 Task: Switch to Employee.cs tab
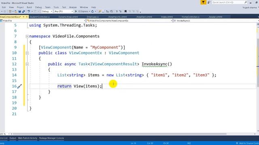(93, 17)
